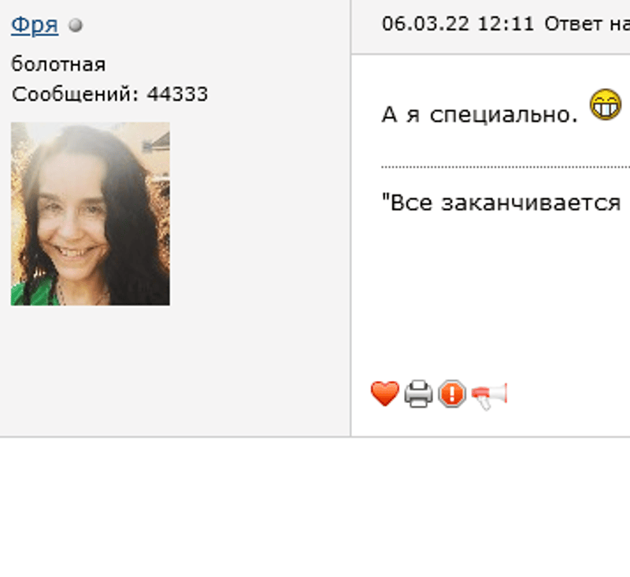The image size is (630, 577).
Task: Report the post using the exclamation icon
Action: click(452, 394)
